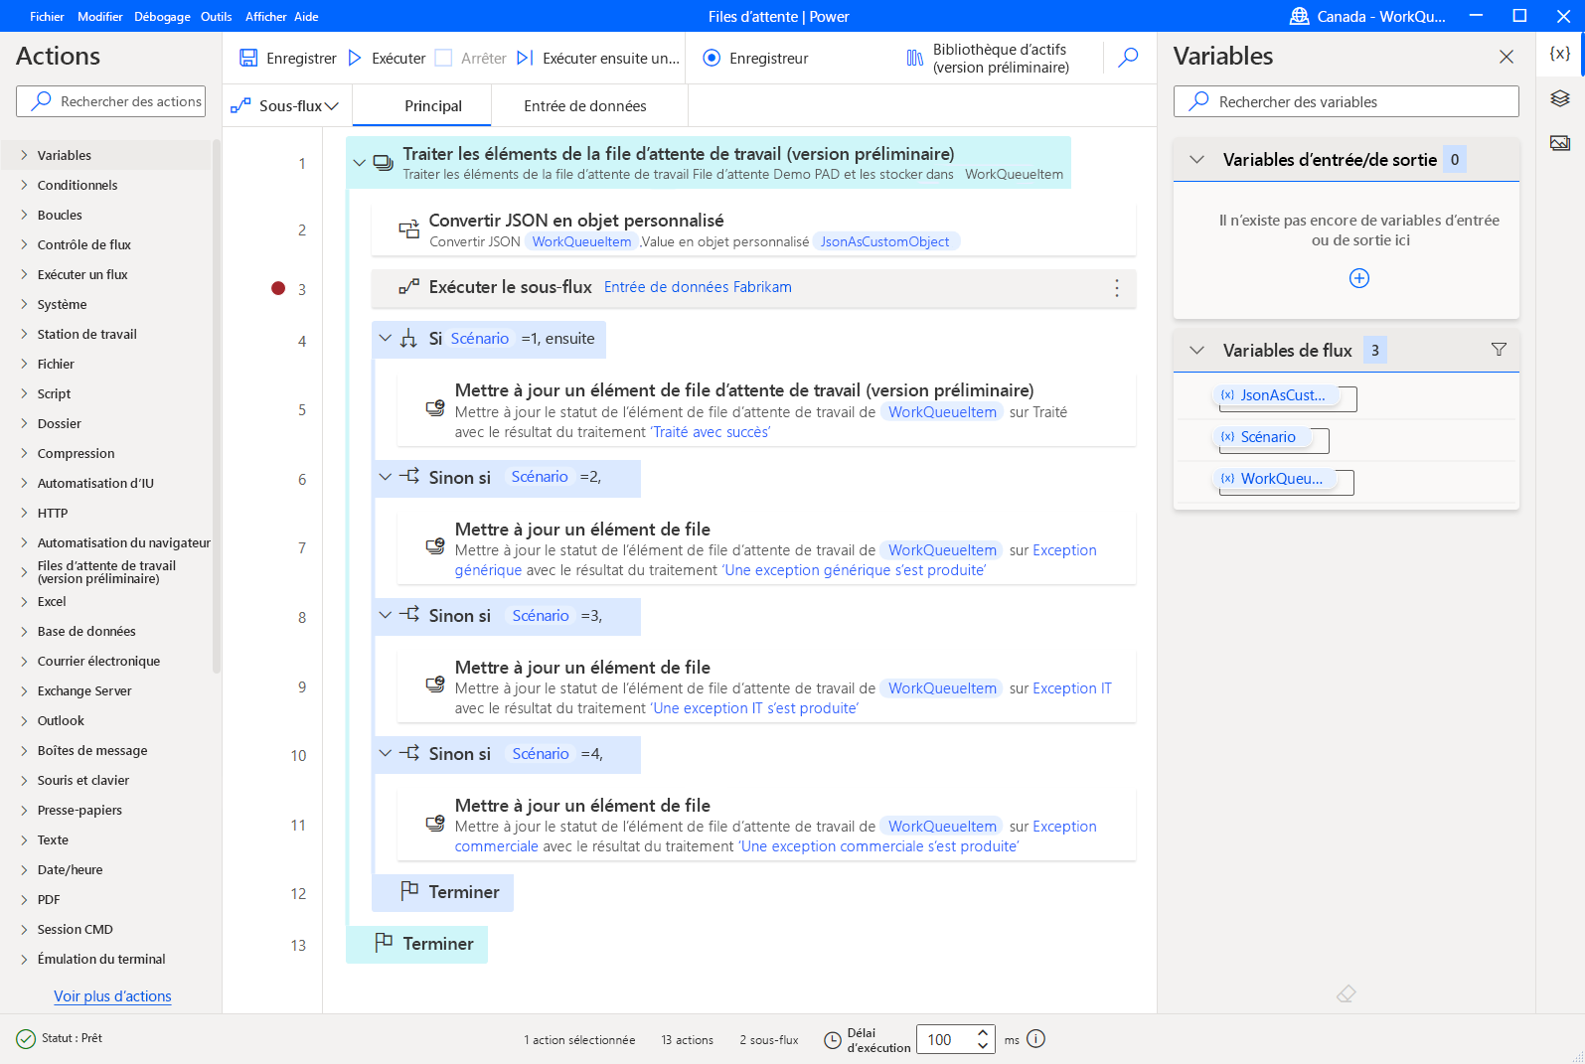Click the filter icon for Variables de flux
Viewport: 1585px width, 1064px height.
click(x=1499, y=350)
